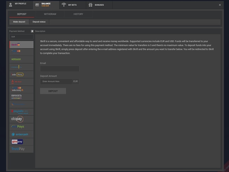The image size is (229, 172).
Task: Collapse the payment method panel arrow
Action: [32, 31]
